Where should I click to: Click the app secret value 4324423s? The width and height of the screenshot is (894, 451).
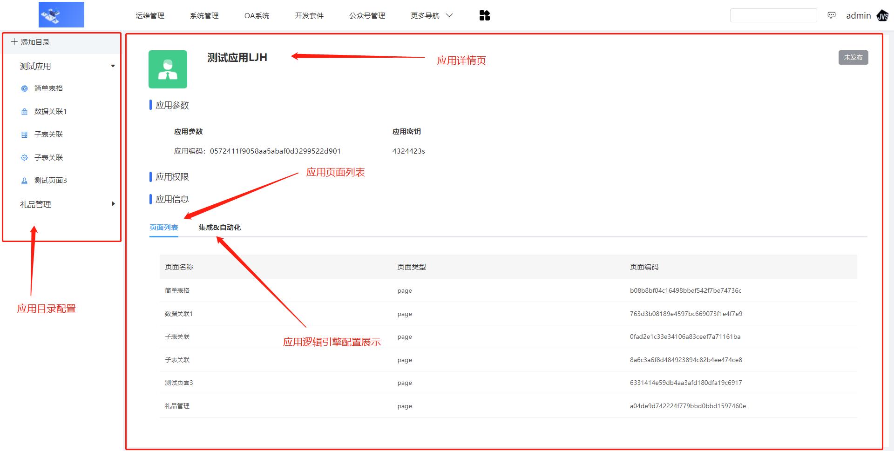[x=409, y=151]
